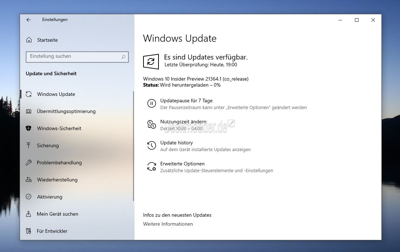The image size is (400, 252).
Task: Click the gear-sync icon for Erweiterte Optionen
Action: click(x=152, y=167)
